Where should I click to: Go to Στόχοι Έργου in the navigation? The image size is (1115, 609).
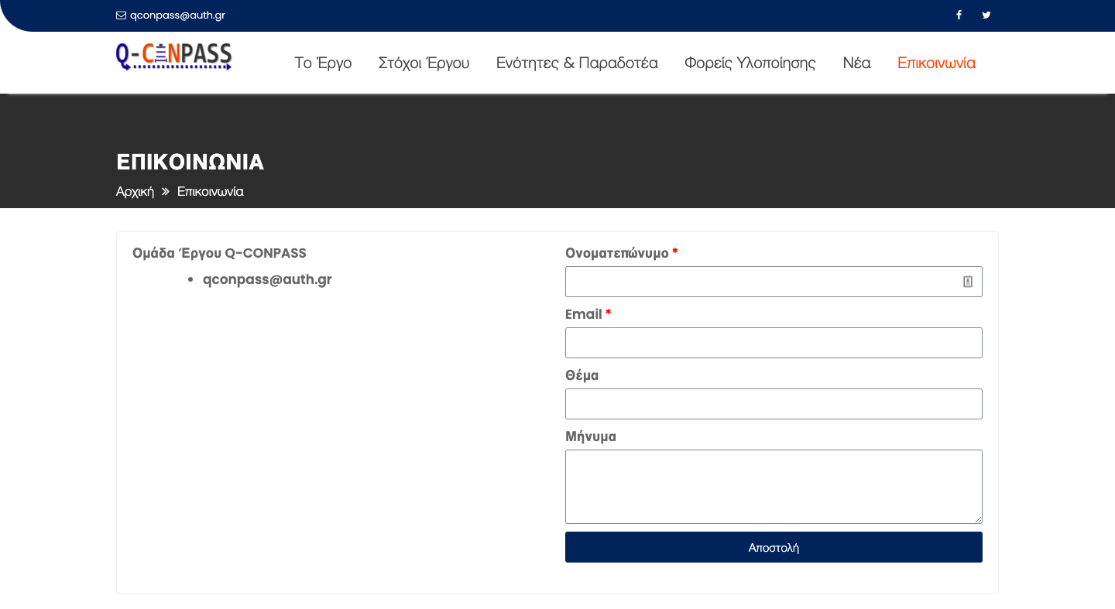click(424, 63)
